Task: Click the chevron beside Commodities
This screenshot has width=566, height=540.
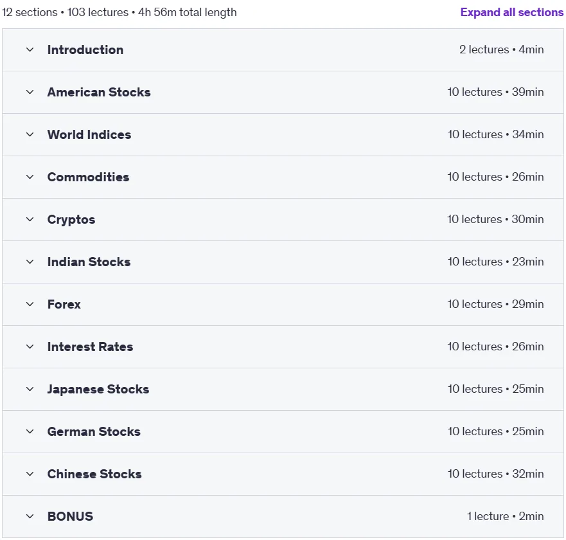Action: click(x=30, y=177)
